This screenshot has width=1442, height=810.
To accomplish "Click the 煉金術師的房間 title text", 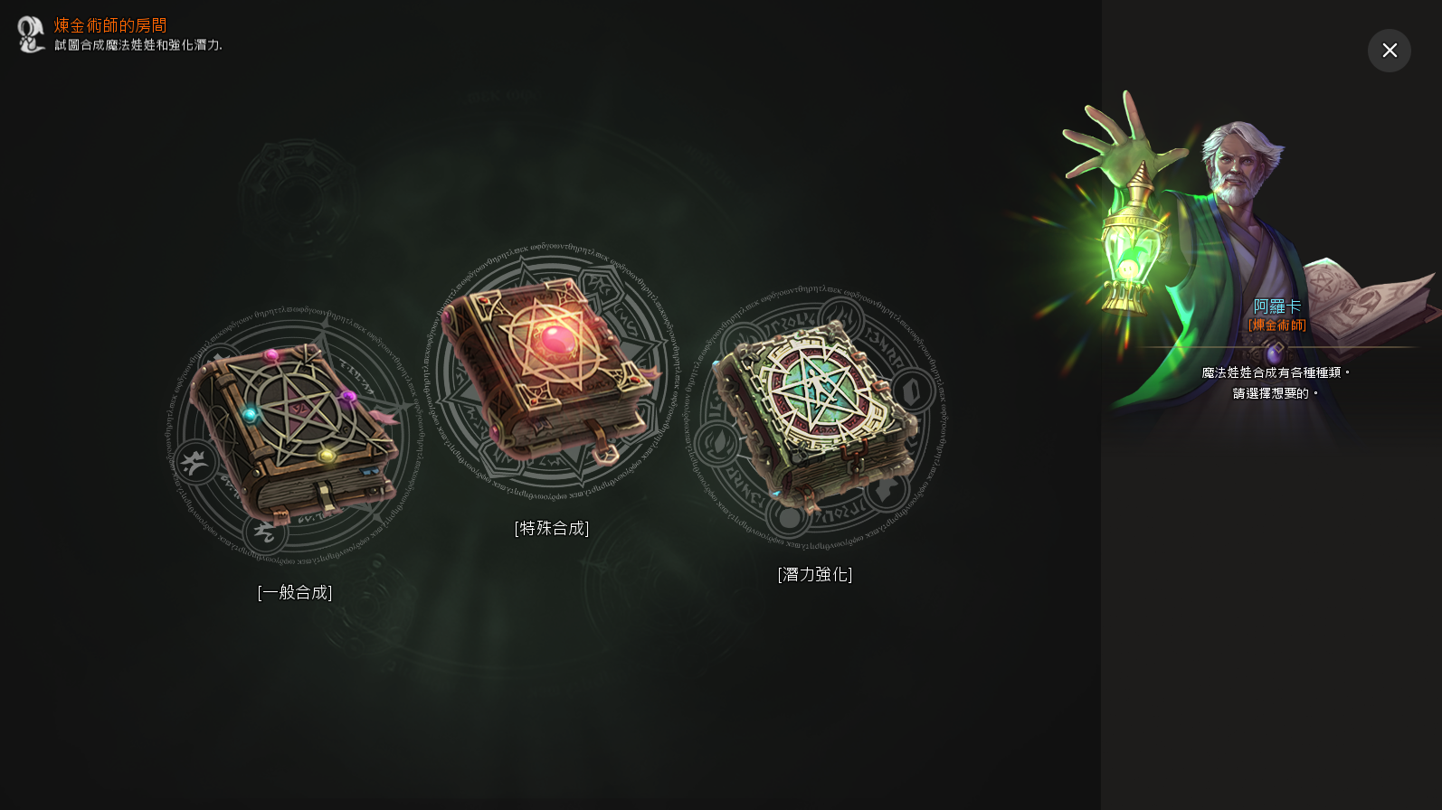I will coord(110,25).
